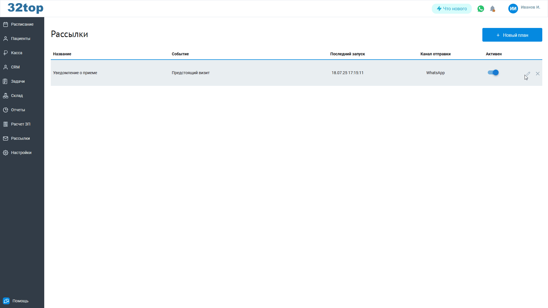The image size is (548, 308).
Task: Click the Событие column header
Action: tap(180, 54)
